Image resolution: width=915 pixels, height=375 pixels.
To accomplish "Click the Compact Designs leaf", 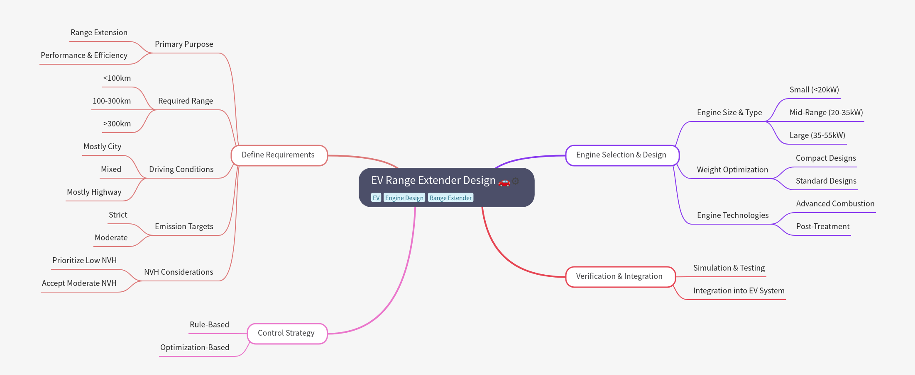I will [x=826, y=158].
